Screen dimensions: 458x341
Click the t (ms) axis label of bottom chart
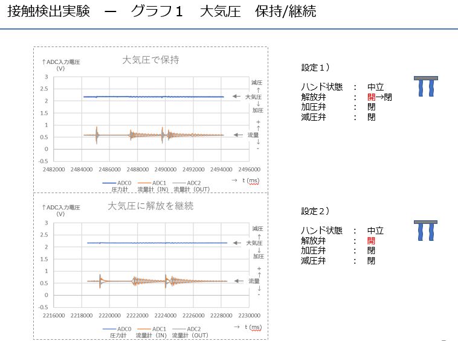click(x=248, y=326)
